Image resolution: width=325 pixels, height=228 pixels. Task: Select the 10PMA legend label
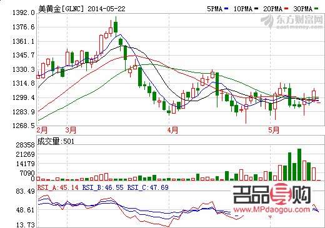pos(243,9)
